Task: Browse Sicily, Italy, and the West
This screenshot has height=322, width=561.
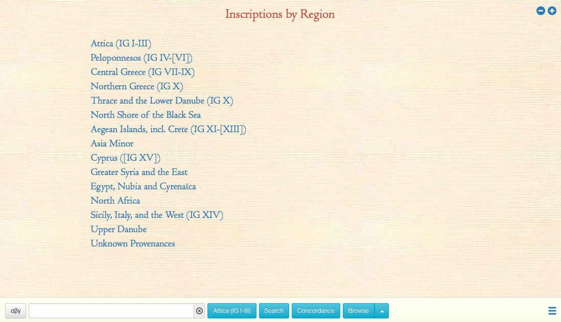Action: 157,215
